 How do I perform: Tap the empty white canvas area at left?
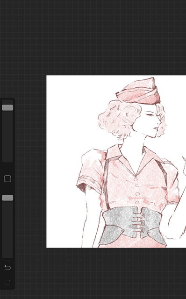click(x=63, y=134)
